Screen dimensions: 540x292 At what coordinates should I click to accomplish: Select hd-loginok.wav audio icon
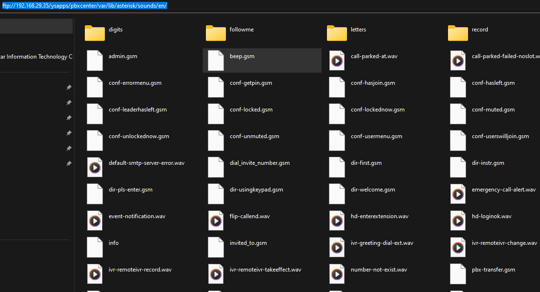click(x=458, y=221)
